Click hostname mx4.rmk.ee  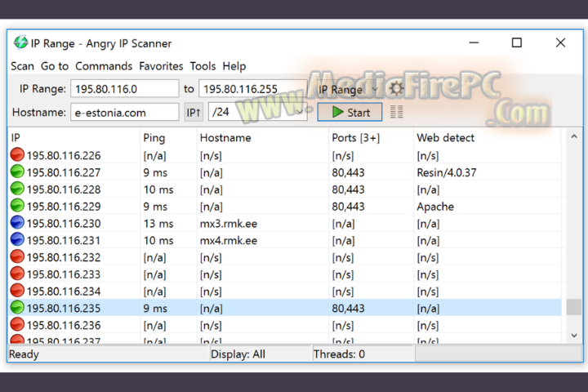tap(229, 240)
